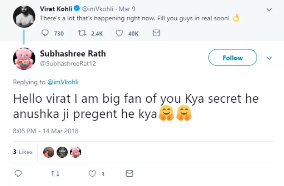Follow Subhashree Rath
This screenshot has height=186, width=284.
point(233,58)
